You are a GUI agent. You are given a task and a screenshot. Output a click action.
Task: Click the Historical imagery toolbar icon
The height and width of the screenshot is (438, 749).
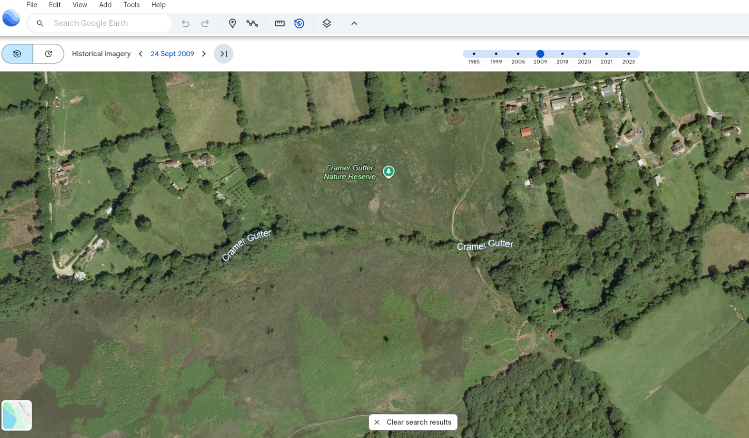[299, 23]
